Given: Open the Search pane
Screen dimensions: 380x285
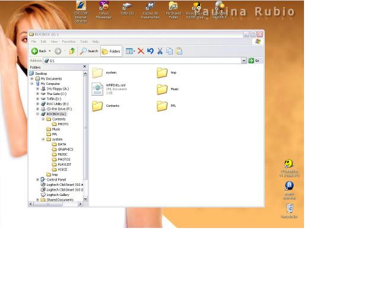Looking at the screenshot, I should (x=89, y=51).
